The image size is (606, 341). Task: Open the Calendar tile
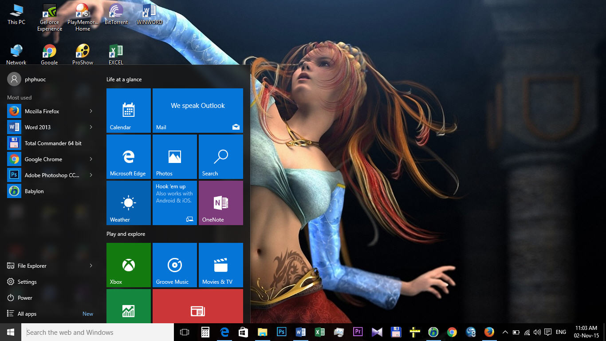click(x=129, y=110)
